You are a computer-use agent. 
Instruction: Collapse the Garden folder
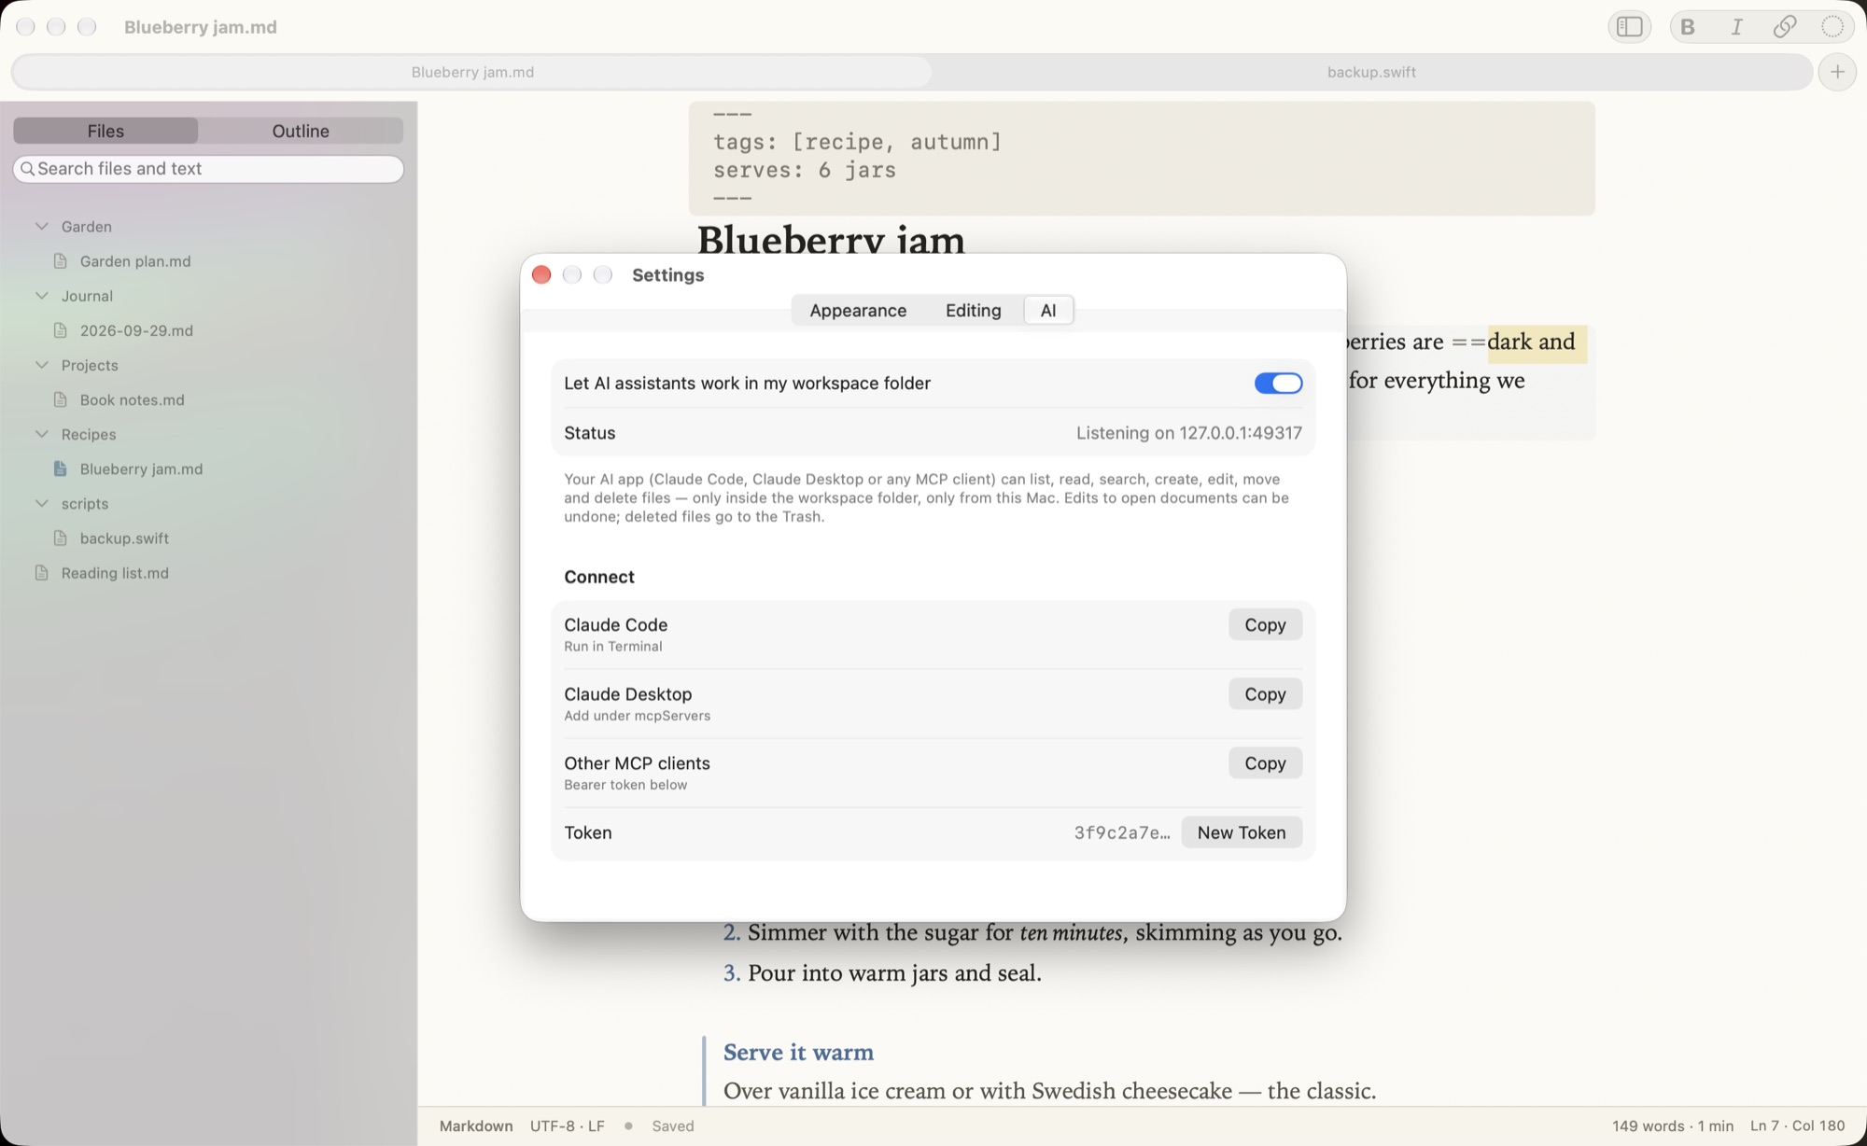tap(42, 227)
